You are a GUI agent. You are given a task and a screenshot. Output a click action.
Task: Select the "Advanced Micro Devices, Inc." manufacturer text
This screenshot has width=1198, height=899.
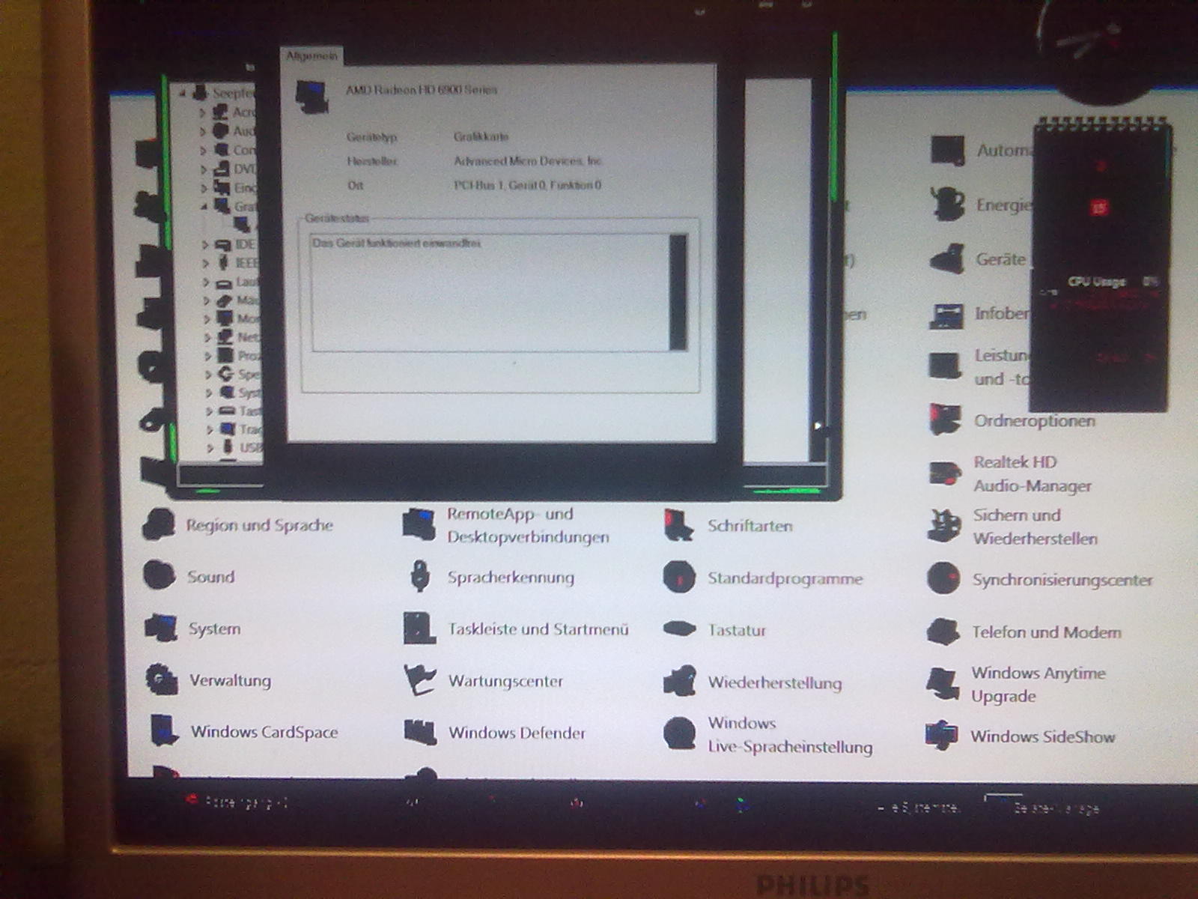coord(528,161)
